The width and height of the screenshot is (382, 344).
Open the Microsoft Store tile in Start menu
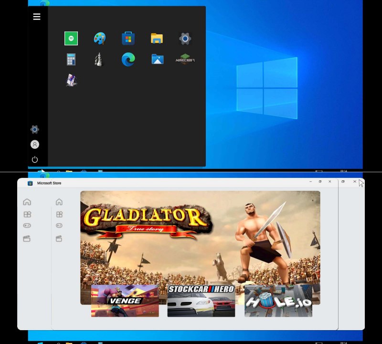(x=128, y=38)
